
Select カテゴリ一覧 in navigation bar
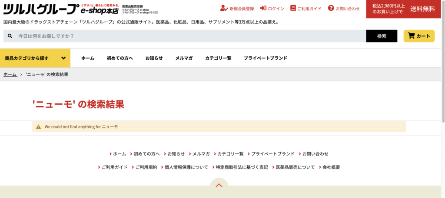tap(218, 58)
